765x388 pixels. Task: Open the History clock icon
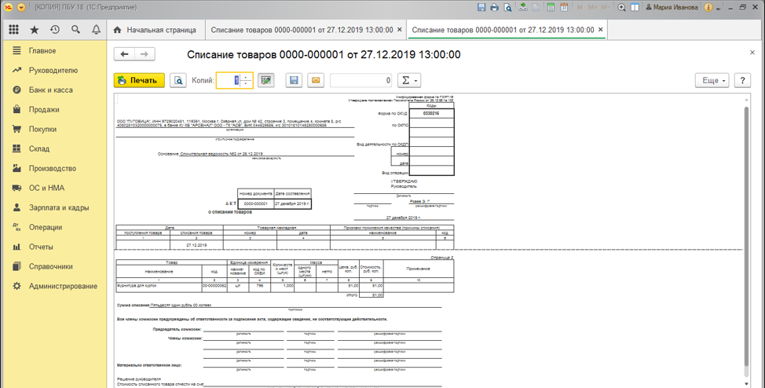click(x=55, y=30)
